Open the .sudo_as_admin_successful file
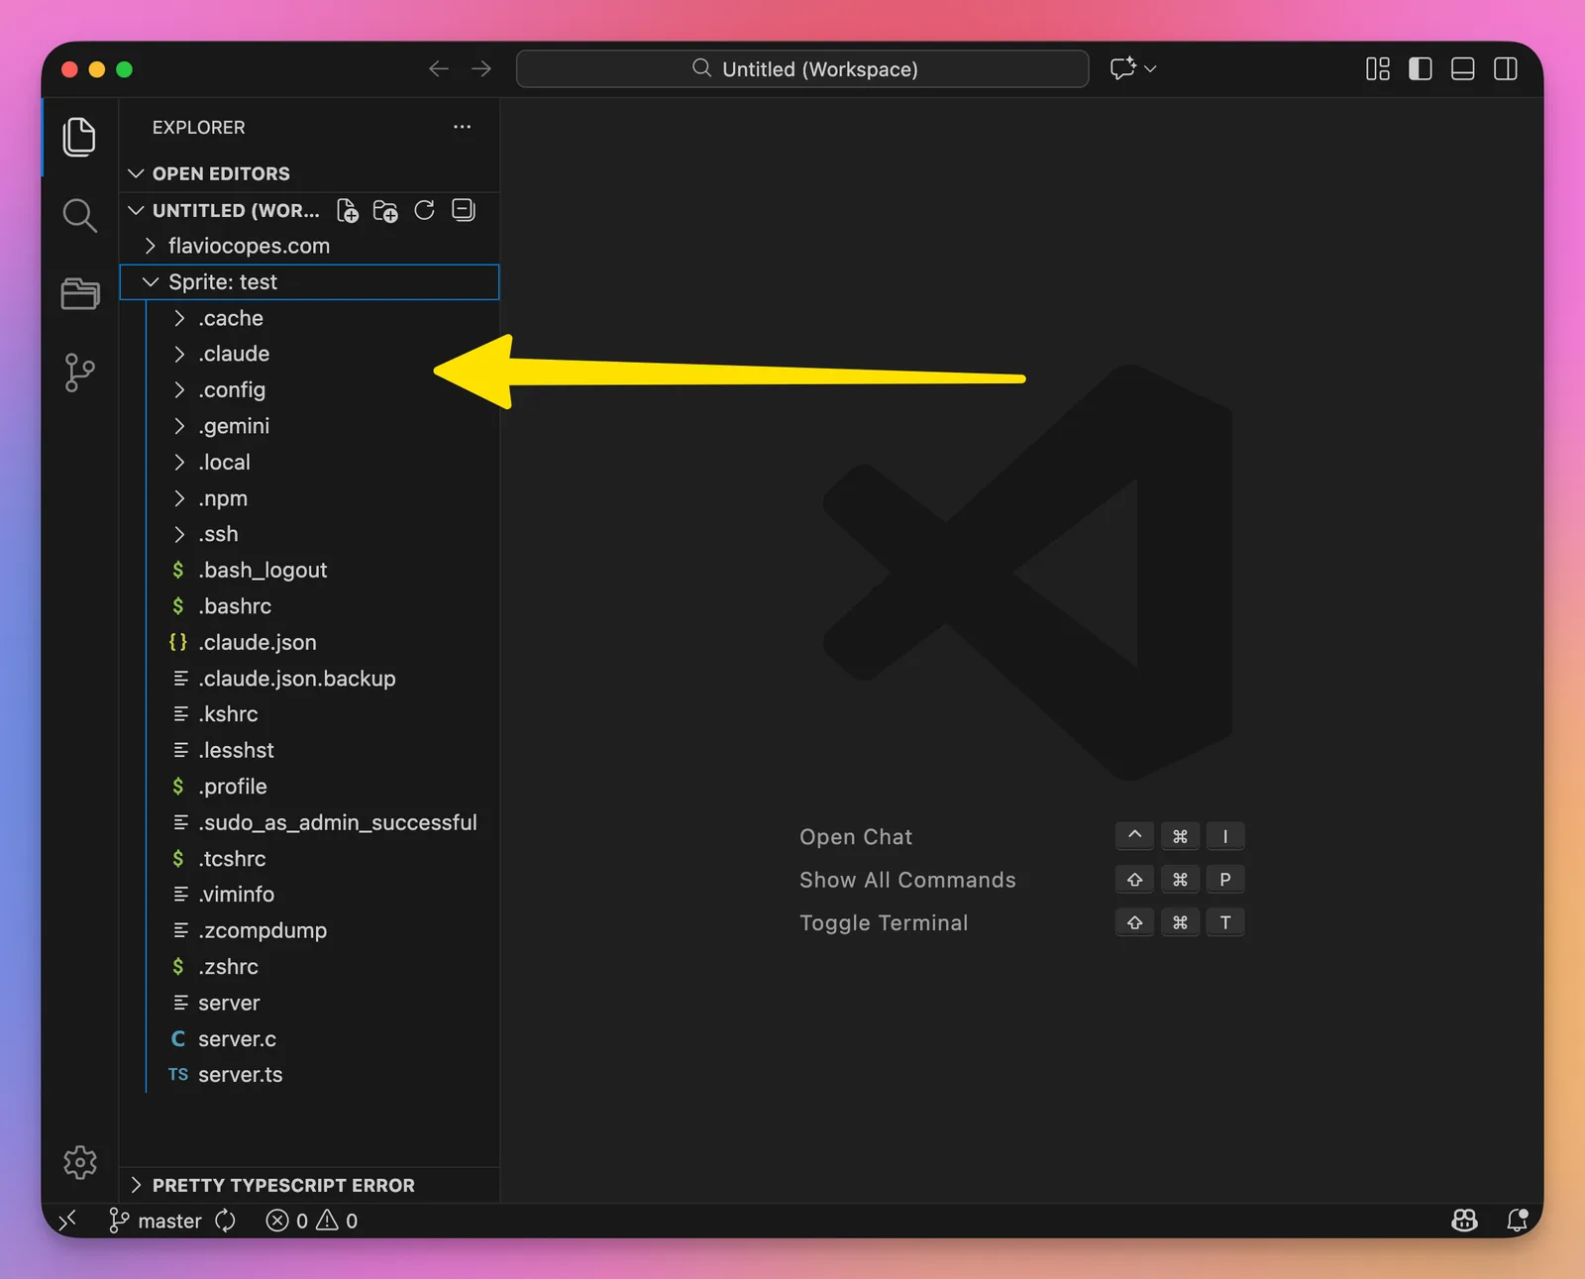 (x=309, y=822)
